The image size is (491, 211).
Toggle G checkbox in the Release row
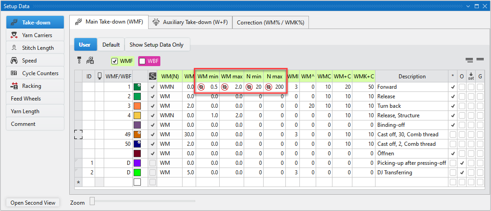pyautogui.click(x=480, y=96)
